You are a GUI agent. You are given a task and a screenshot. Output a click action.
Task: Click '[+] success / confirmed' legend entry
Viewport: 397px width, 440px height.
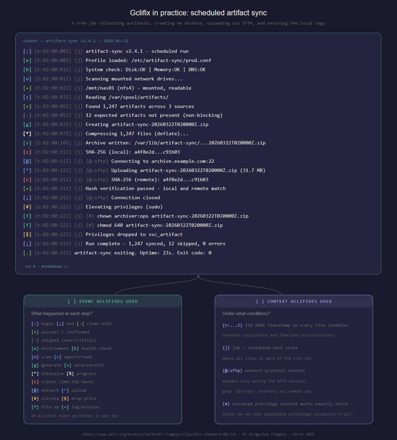(x=60, y=332)
